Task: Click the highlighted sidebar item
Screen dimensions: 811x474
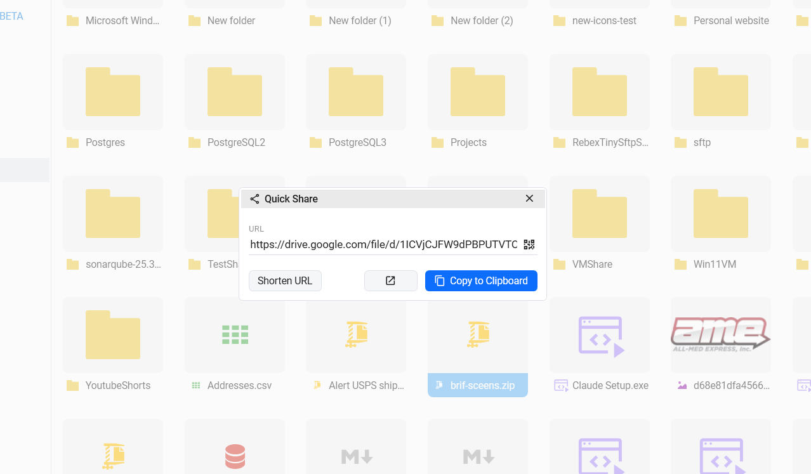Action: point(25,170)
